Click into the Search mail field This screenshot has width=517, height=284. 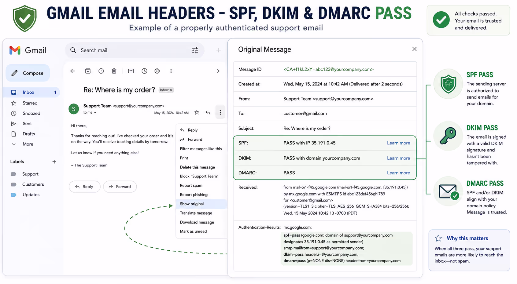pyautogui.click(x=135, y=50)
